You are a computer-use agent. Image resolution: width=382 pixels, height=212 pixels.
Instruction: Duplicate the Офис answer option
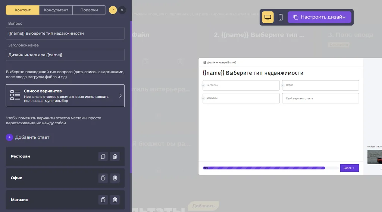pos(103,178)
